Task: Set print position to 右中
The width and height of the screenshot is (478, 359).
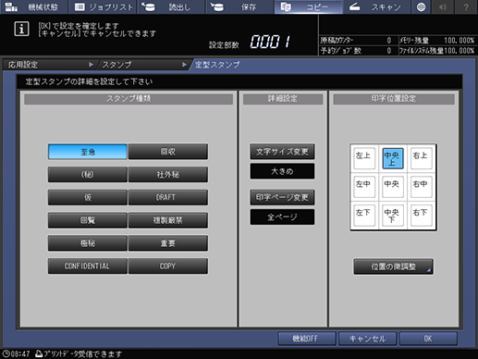Action: (x=422, y=187)
